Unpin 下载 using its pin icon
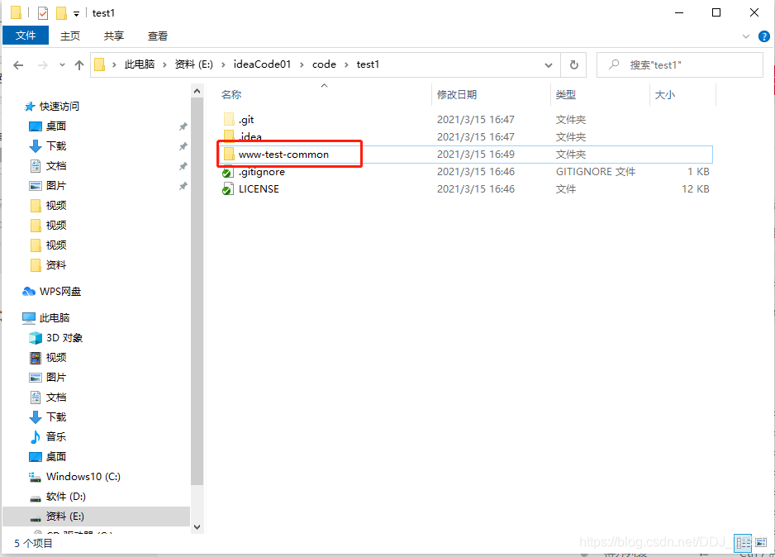This screenshot has width=775, height=557. [x=183, y=146]
